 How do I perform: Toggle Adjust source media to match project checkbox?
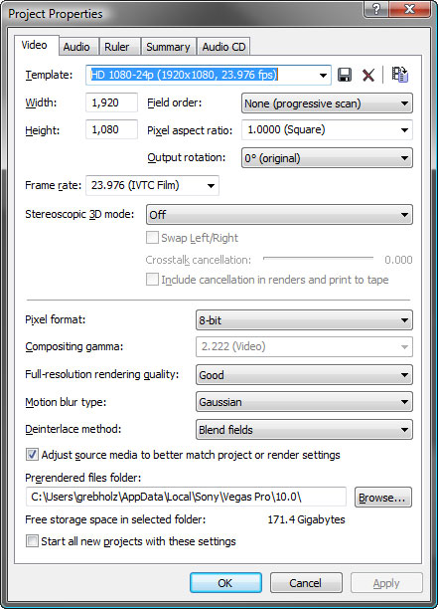[32, 454]
